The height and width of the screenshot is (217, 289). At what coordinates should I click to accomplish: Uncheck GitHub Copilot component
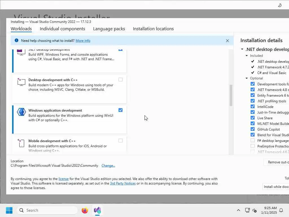point(253,129)
